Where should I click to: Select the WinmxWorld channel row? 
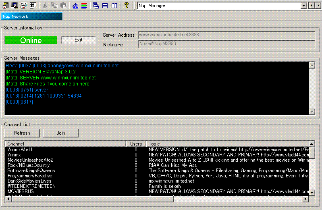pyautogui.click(x=157, y=150)
